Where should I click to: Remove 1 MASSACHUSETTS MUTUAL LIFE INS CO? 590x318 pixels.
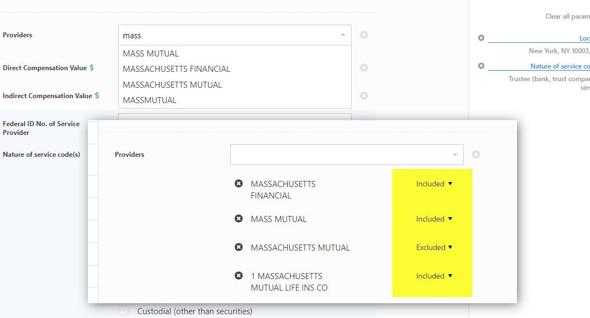click(x=238, y=276)
